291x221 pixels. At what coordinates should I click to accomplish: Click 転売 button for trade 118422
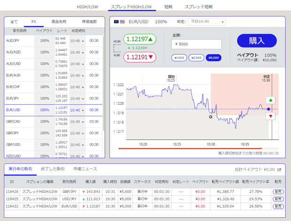click(x=278, y=206)
